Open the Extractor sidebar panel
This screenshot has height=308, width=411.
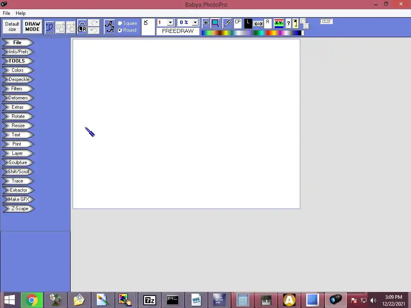coord(18,190)
